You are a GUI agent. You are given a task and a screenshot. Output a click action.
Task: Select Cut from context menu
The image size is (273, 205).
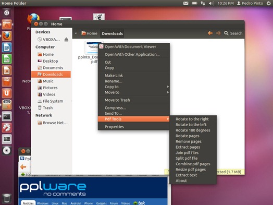pyautogui.click(x=134, y=62)
